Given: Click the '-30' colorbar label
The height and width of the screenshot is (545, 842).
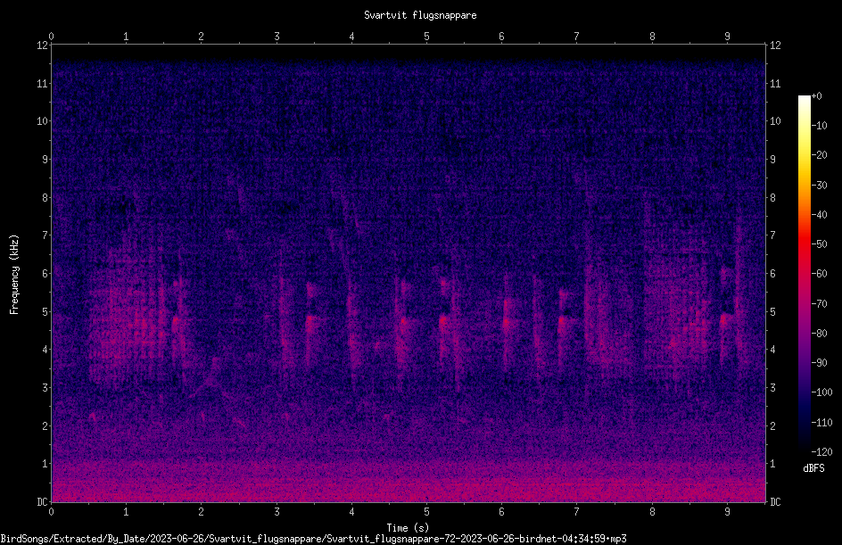Looking at the screenshot, I should click(820, 186).
